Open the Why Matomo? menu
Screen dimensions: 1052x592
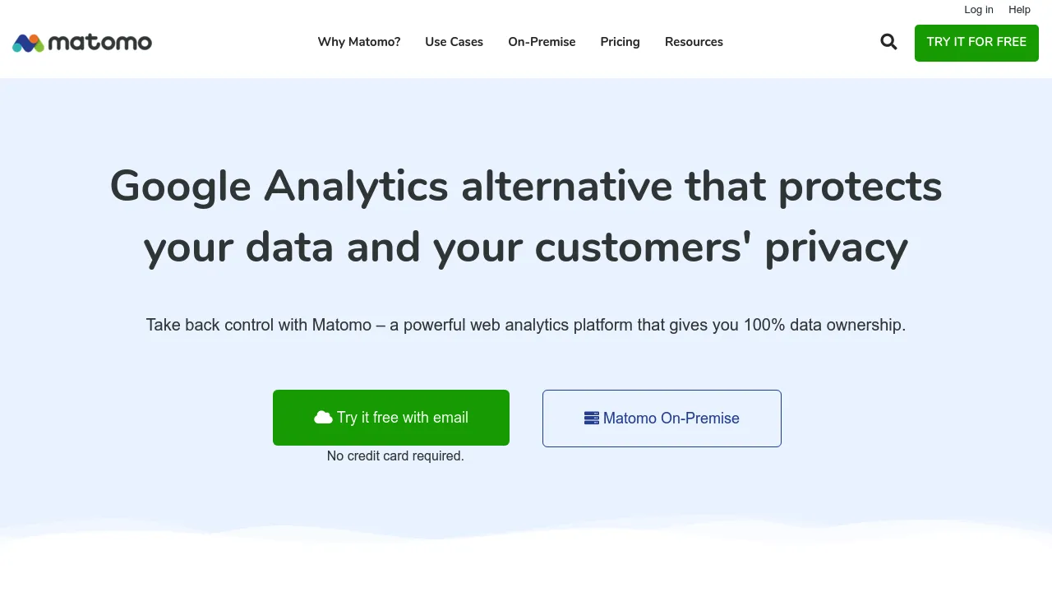359,42
